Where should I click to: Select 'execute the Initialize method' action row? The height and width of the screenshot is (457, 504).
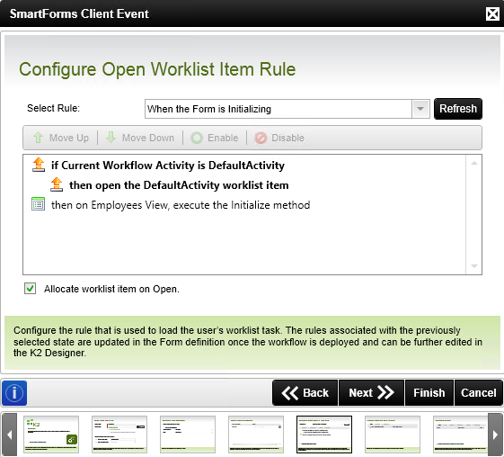click(x=181, y=205)
